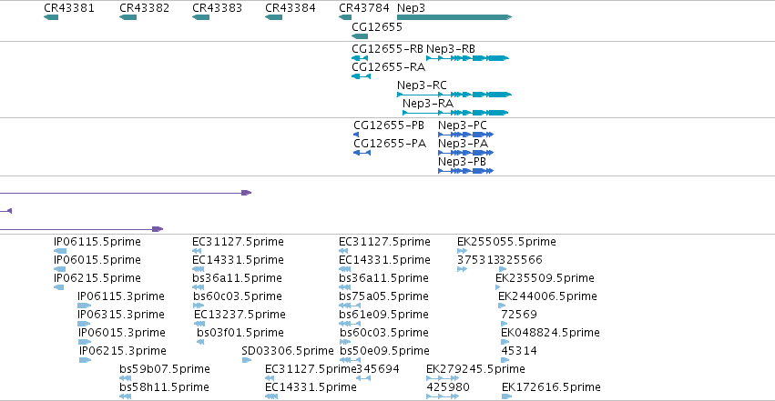Click the EK172616.5prime EST label
The image size is (775, 401).
552,387
